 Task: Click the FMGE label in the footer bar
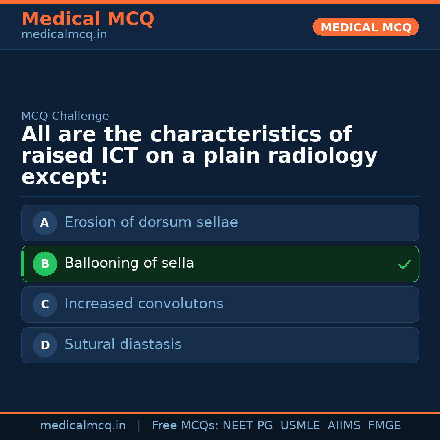(384, 425)
